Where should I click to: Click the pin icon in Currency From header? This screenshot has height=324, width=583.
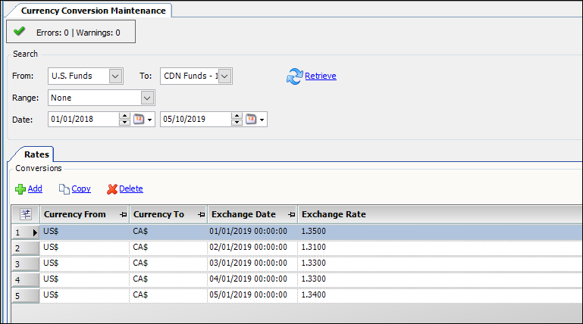coord(123,215)
